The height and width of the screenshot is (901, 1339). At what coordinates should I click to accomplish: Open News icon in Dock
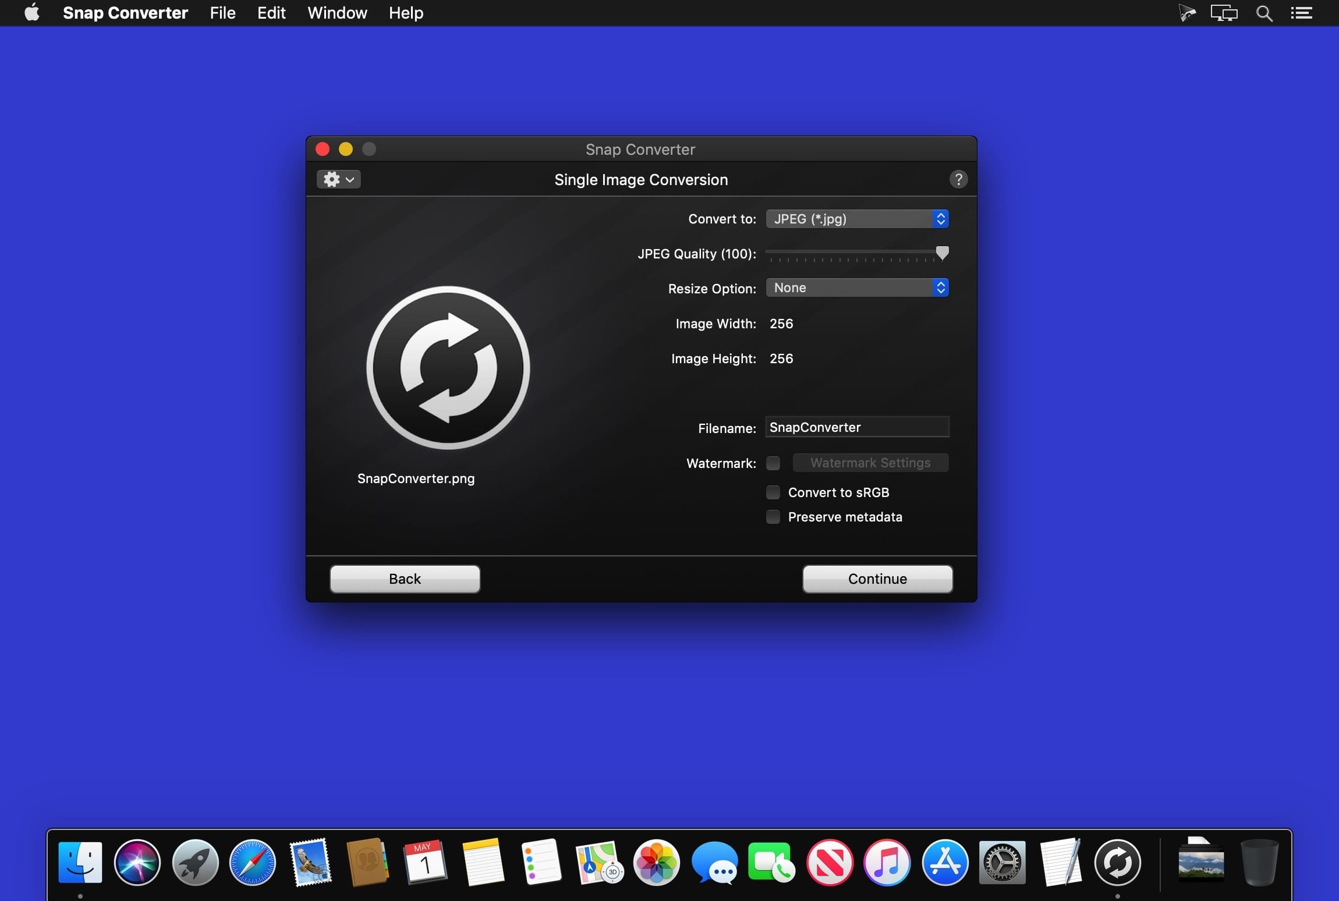click(x=830, y=863)
